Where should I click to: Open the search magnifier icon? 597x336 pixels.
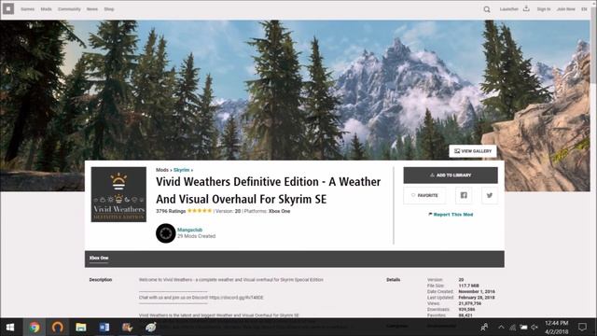click(487, 9)
